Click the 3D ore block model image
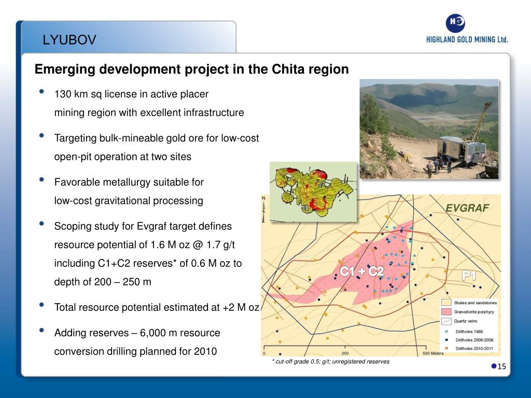Image resolution: width=531 pixels, height=398 pixels. pyautogui.click(x=313, y=192)
